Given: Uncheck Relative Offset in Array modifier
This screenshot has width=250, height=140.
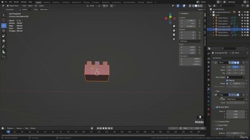Looking at the screenshot, I should point(217,107).
